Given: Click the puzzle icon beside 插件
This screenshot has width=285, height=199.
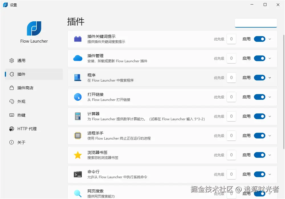Looking at the screenshot, I should click(12, 74).
